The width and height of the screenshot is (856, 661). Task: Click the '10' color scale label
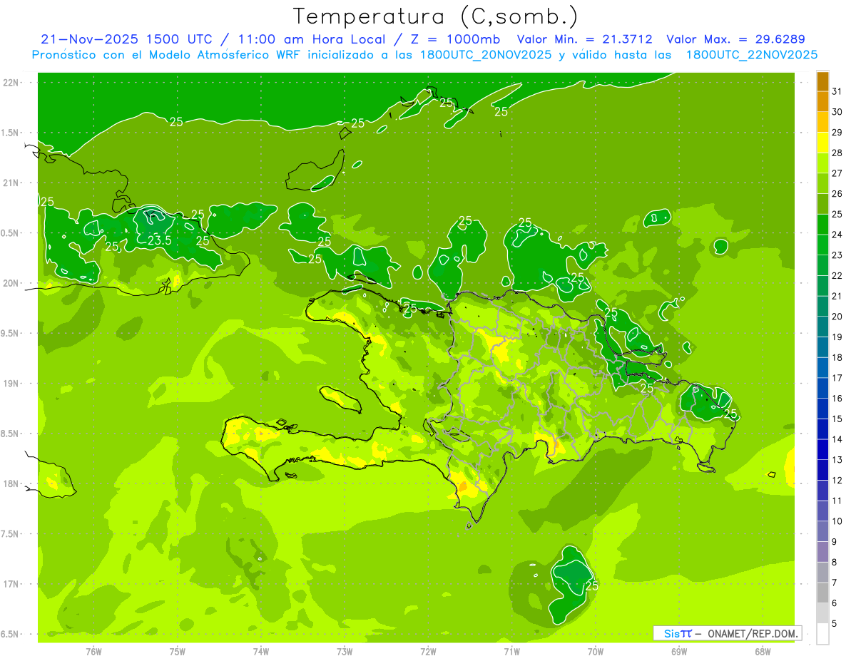837,521
